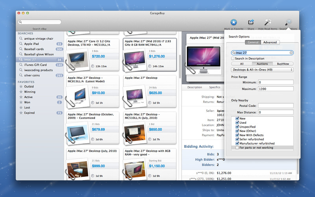The height and width of the screenshot is (197, 315).
Task: Toggle the Unspecified condition checkbox
Action: point(237,127)
